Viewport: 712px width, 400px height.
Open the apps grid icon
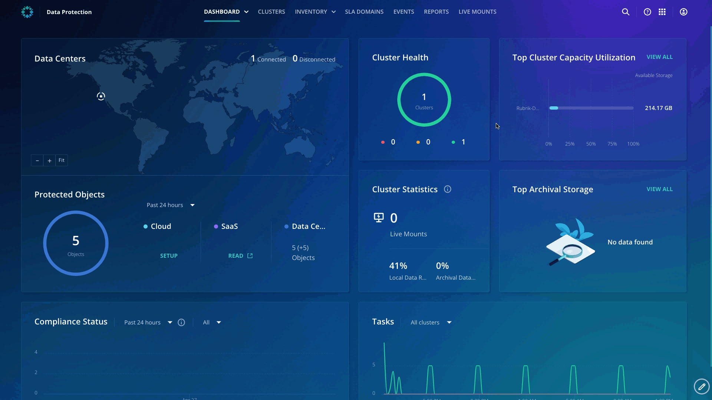[x=662, y=12]
